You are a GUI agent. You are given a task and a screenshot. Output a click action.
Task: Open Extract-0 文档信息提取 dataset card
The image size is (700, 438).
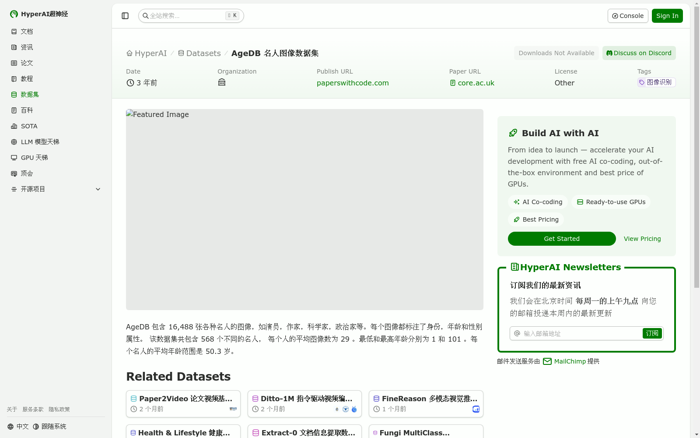(x=304, y=431)
